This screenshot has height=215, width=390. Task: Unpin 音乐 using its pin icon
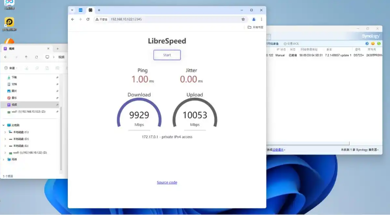(x=57, y=98)
